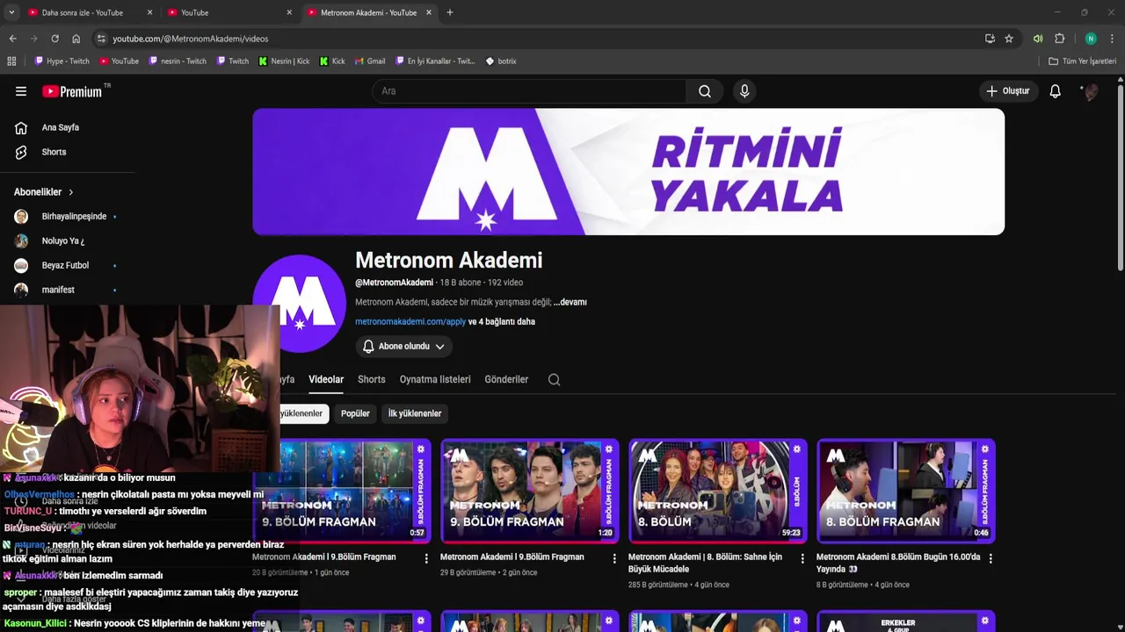The width and height of the screenshot is (1125, 632).
Task: Open tab search dropdown arrow
Action: coord(11,12)
